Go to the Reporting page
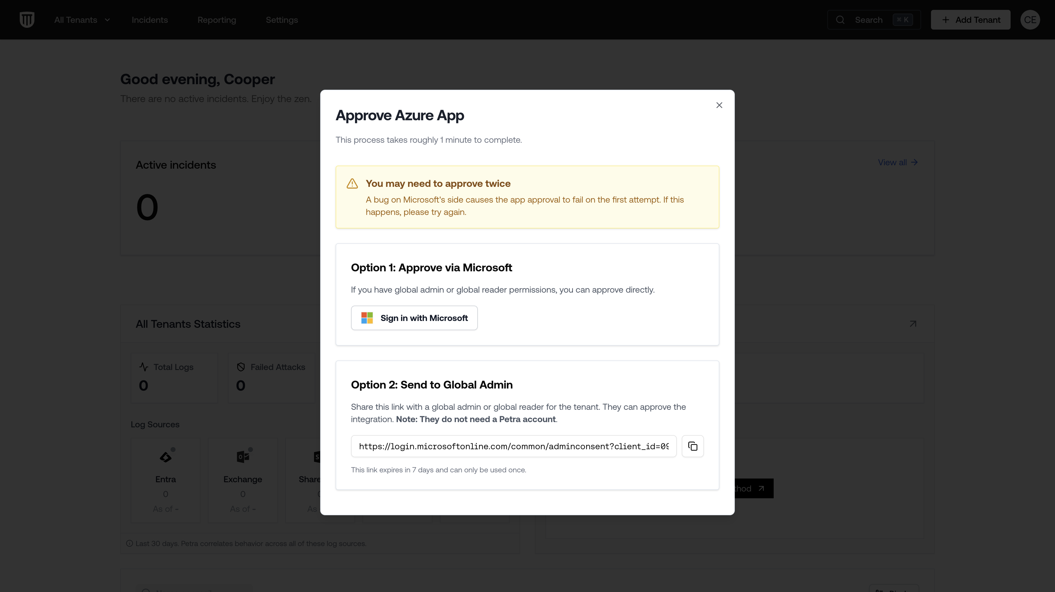 coord(217,20)
